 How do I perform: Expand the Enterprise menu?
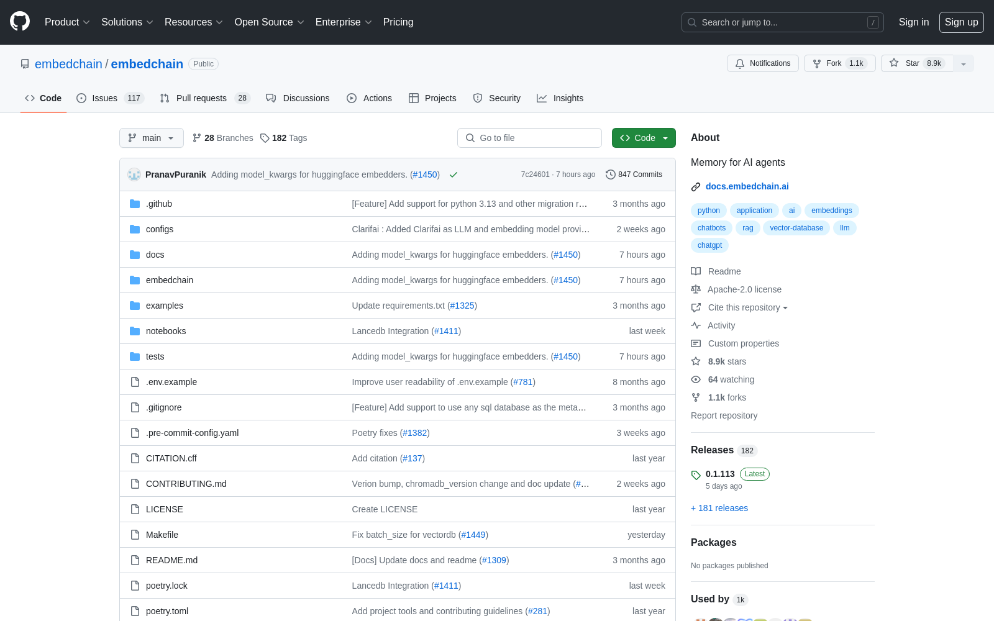(x=344, y=22)
